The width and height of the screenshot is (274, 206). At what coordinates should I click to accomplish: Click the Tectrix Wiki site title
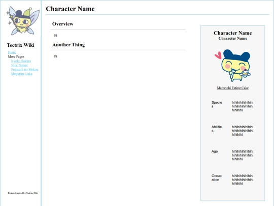point(21,45)
